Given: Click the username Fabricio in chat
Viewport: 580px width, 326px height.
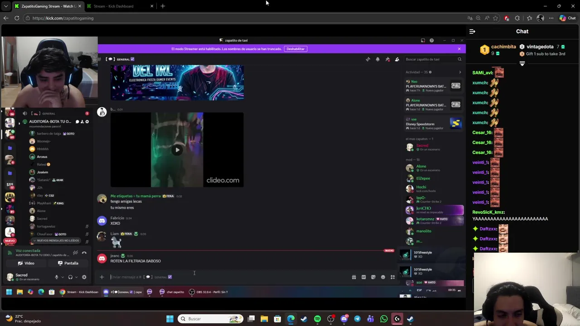Looking at the screenshot, I should pos(117,218).
